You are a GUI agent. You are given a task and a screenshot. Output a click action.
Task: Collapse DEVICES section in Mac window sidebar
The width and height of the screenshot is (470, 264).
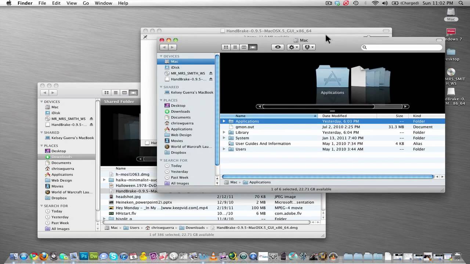coord(161,56)
